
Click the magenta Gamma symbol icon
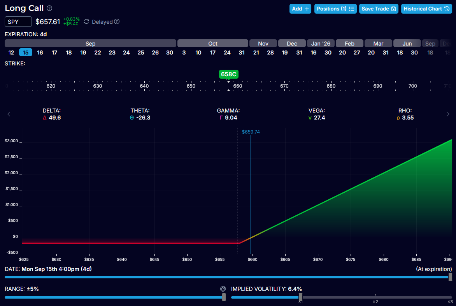tap(221, 118)
